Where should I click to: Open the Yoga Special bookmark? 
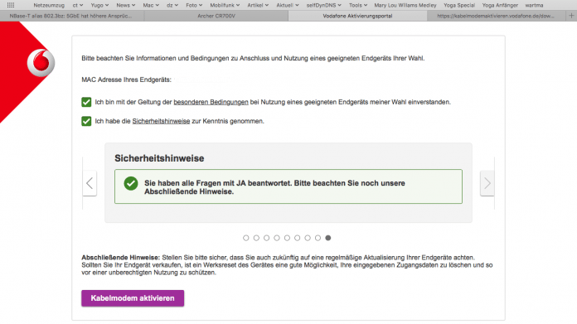[x=459, y=5]
